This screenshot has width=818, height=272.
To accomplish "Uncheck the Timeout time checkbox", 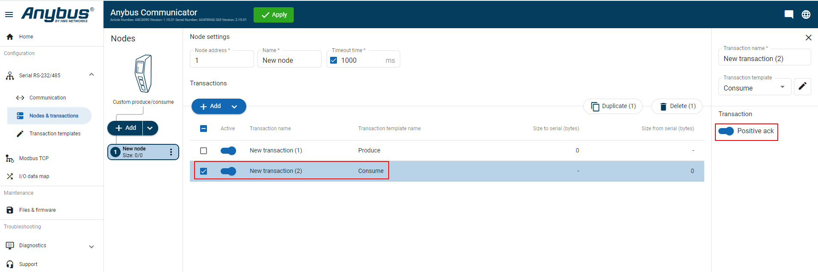I will pos(334,60).
